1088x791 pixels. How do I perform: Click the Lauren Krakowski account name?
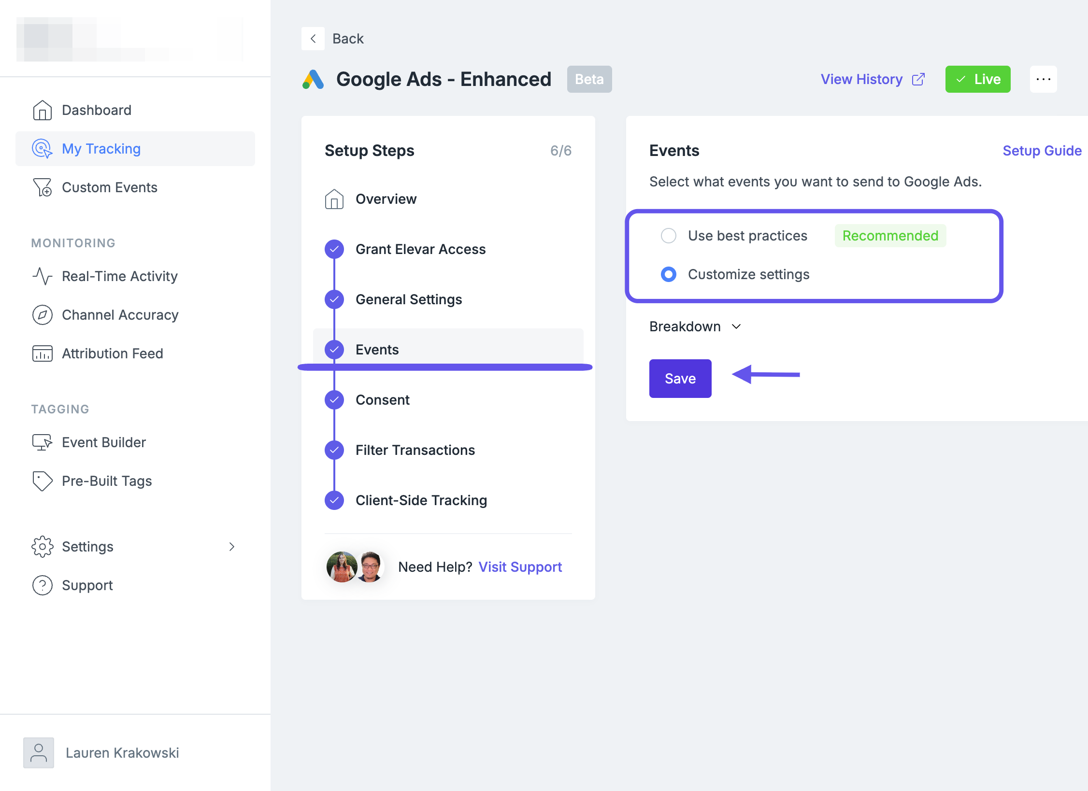coord(122,753)
